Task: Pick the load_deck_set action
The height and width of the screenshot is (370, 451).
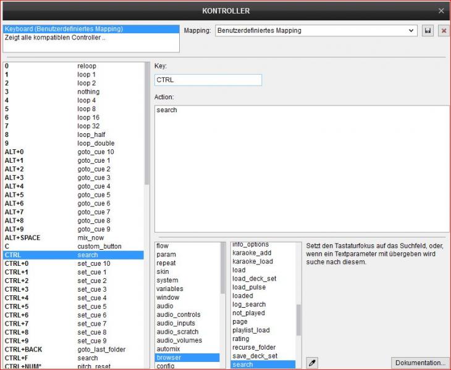Action: pos(263,279)
